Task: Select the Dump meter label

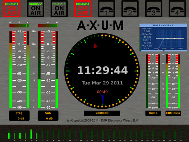Action: tap(153, 113)
